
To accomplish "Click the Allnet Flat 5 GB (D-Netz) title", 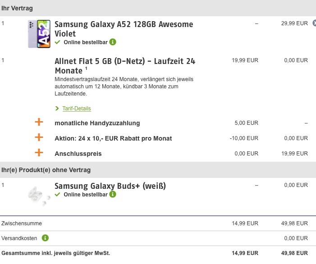I will 125,66.
